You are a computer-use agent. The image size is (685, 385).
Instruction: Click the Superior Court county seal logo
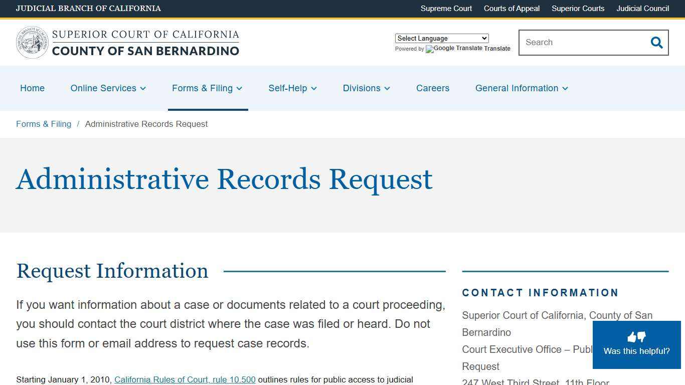(32, 42)
